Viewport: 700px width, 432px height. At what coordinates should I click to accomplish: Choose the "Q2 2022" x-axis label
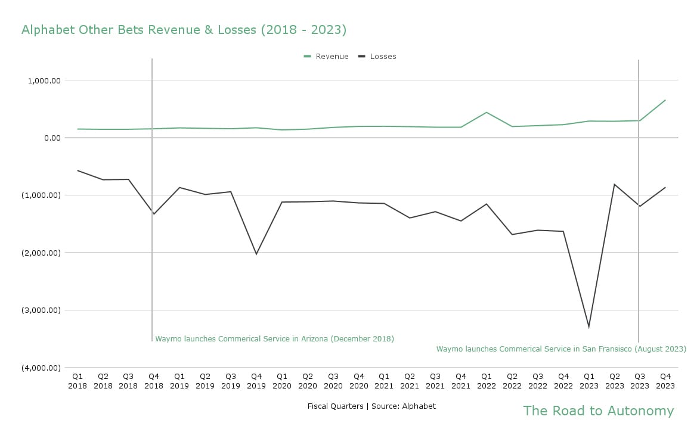(x=512, y=381)
